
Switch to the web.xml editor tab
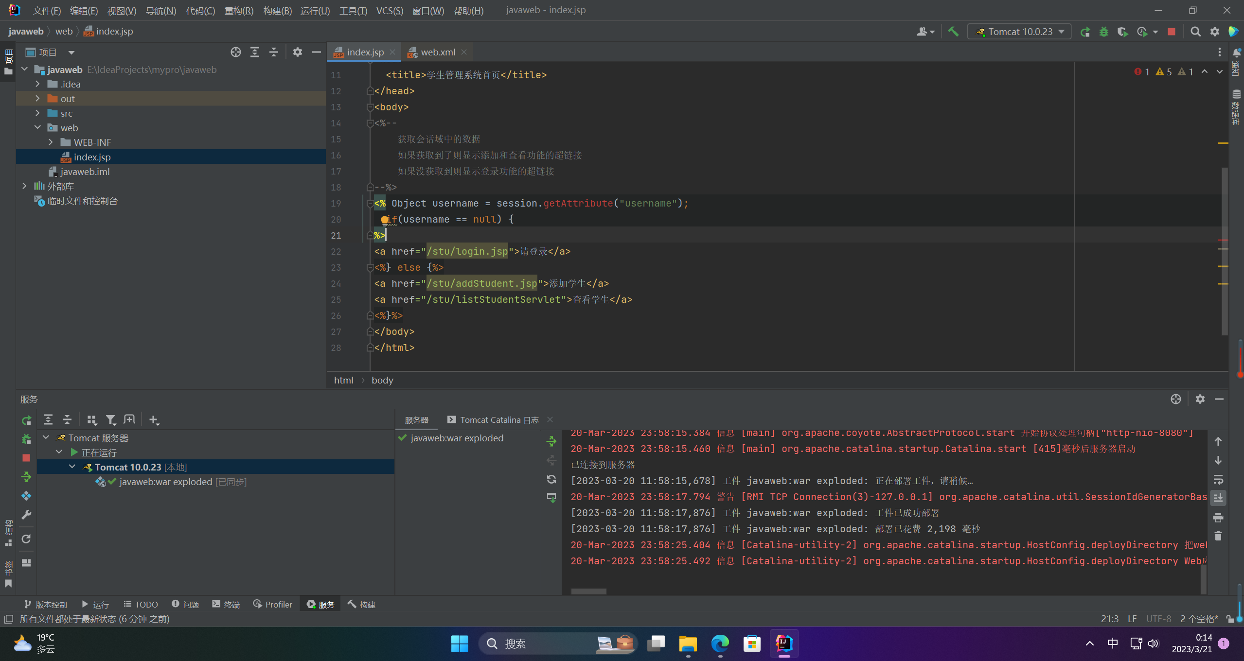(x=437, y=52)
